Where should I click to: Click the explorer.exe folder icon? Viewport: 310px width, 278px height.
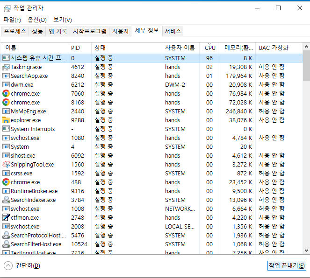click(6, 120)
